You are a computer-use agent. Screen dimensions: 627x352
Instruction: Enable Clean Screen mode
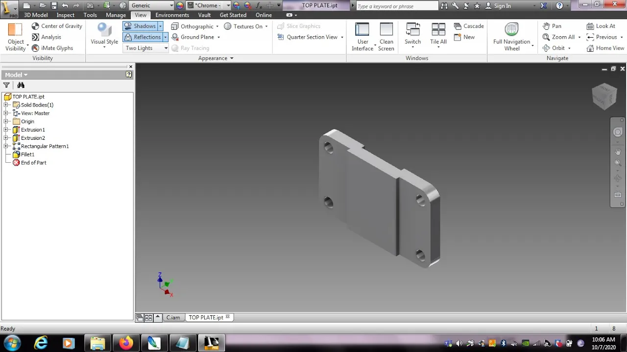tap(386, 37)
